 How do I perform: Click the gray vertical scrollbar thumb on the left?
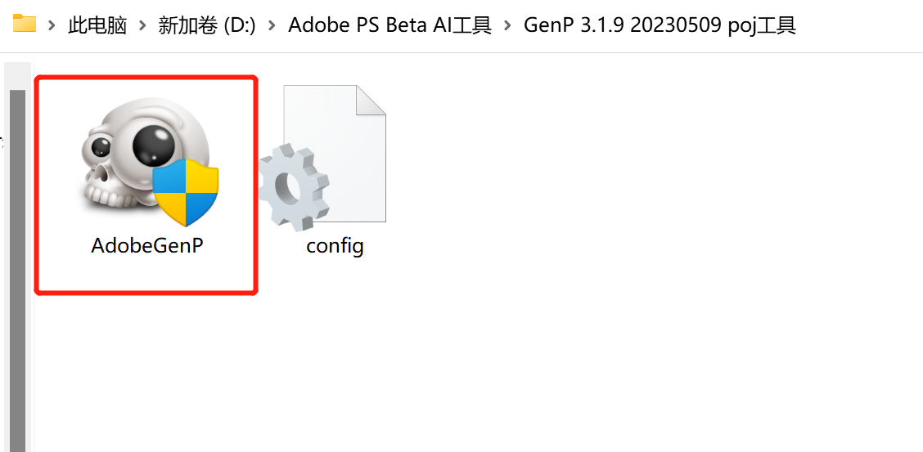(x=17, y=270)
